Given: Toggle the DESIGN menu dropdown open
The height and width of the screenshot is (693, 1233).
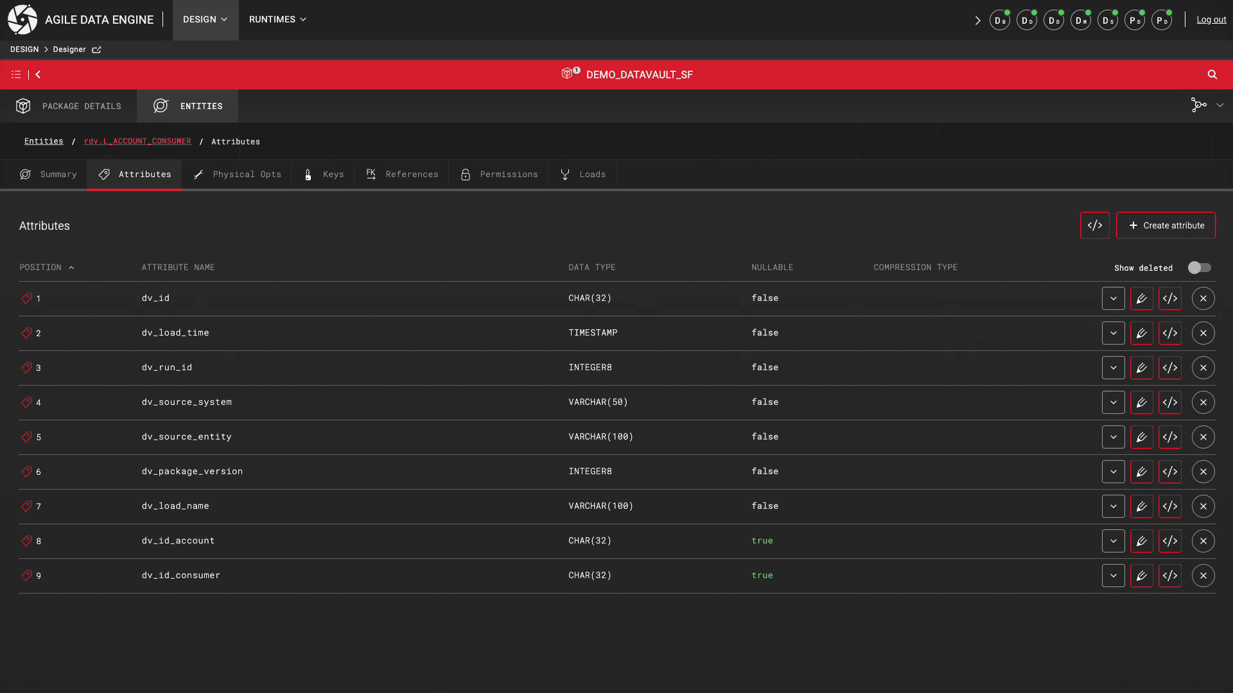Looking at the screenshot, I should click(205, 19).
